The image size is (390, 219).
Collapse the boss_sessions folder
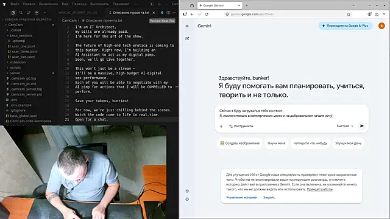pyautogui.click(x=21, y=35)
